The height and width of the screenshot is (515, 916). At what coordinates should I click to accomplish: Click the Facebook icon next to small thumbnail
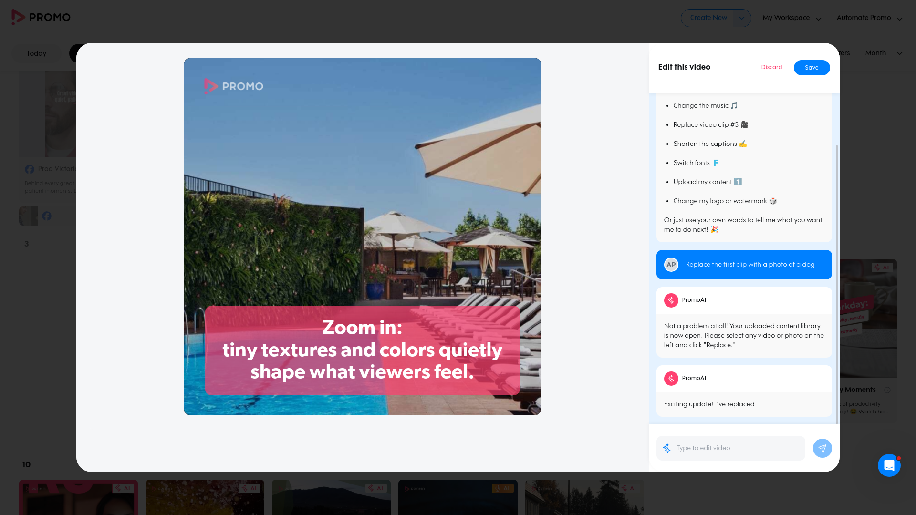pos(47,216)
